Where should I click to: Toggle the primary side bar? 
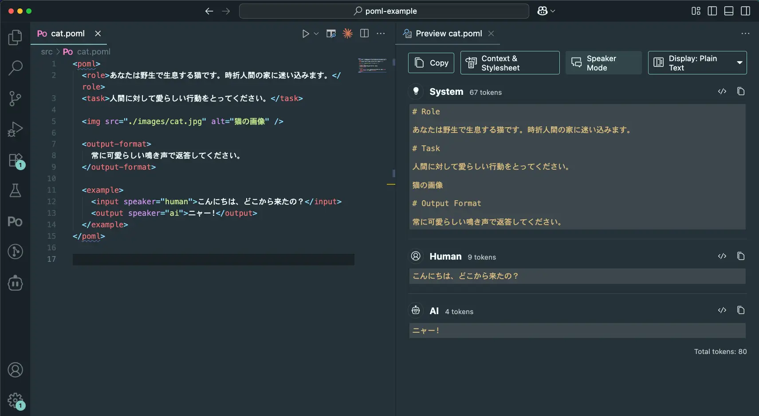coord(712,11)
